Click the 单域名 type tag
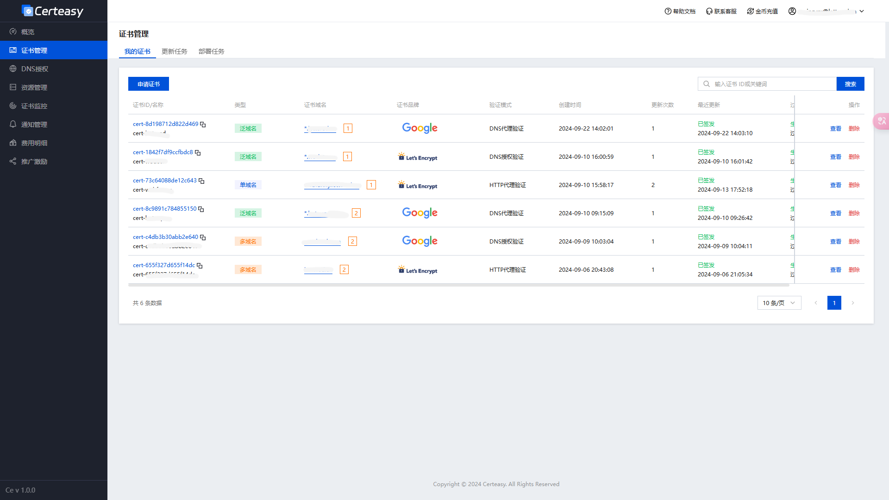The height and width of the screenshot is (500, 889). (x=248, y=185)
